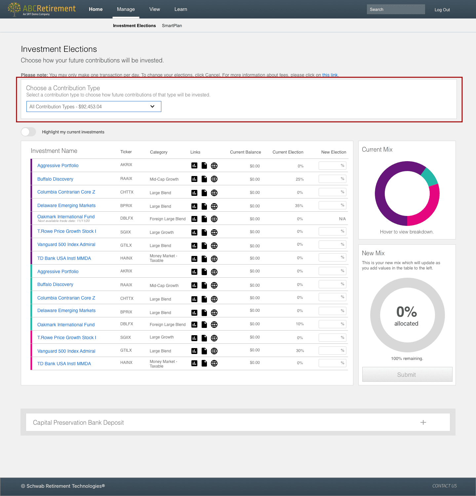Open Oakmark International Fund link with 10% election
476x496 pixels.
pyautogui.click(x=66, y=325)
